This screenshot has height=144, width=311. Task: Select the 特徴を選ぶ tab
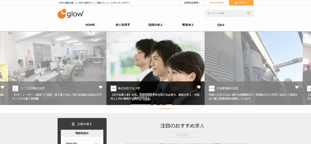pyautogui.click(x=82, y=133)
